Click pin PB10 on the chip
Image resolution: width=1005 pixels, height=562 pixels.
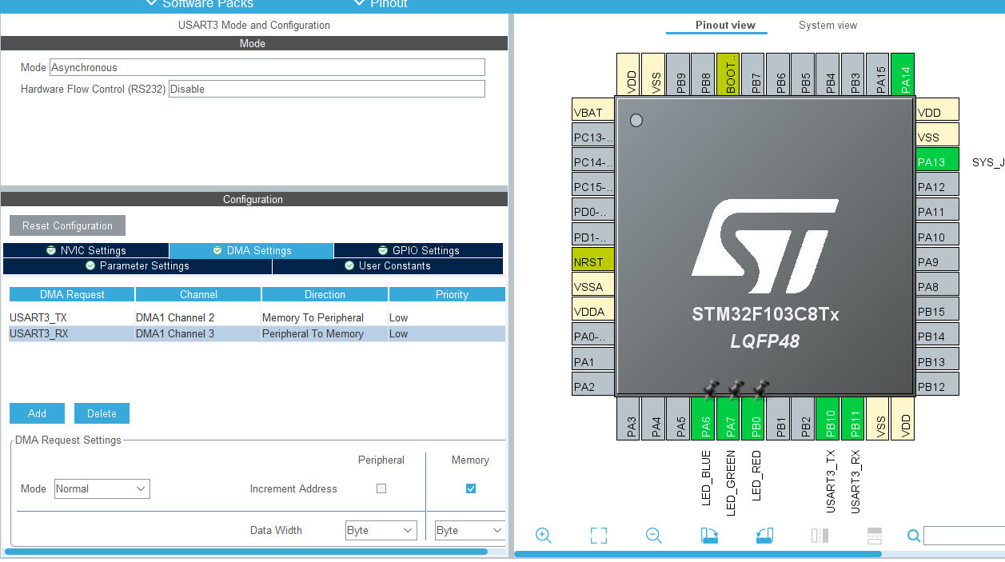pos(829,419)
